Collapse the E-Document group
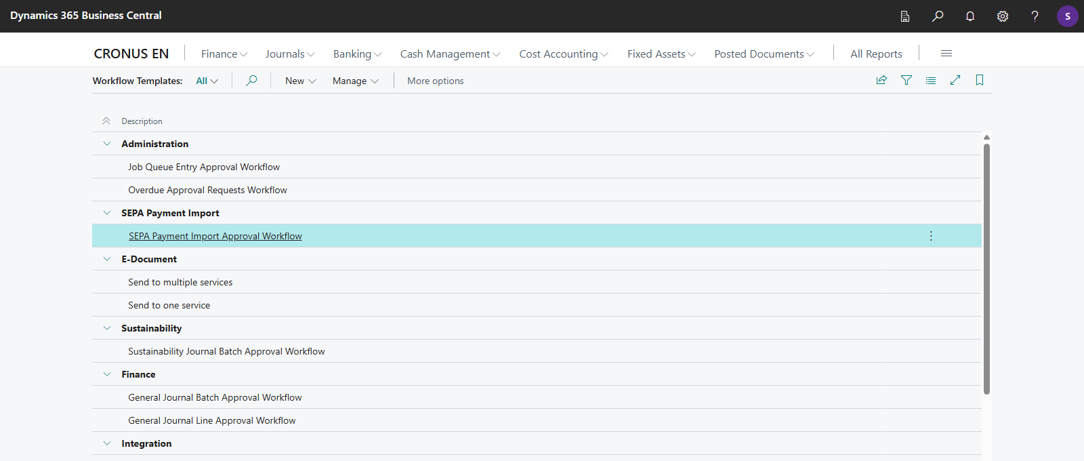Viewport: 1084px width, 461px height. coord(107,259)
